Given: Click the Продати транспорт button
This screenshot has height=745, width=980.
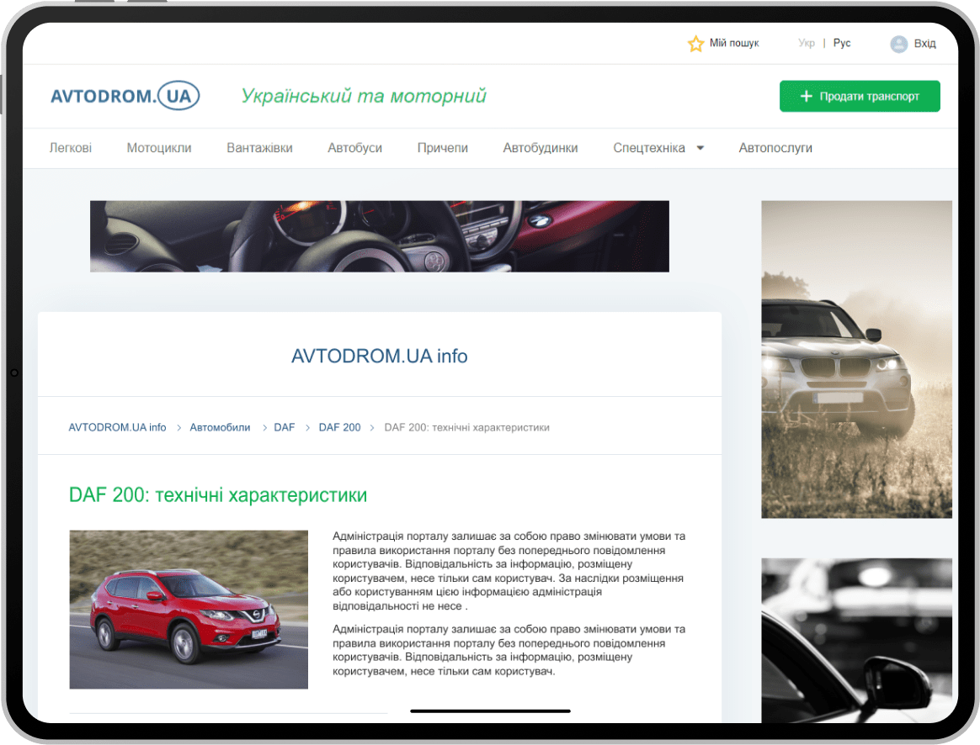Looking at the screenshot, I should pos(860,96).
